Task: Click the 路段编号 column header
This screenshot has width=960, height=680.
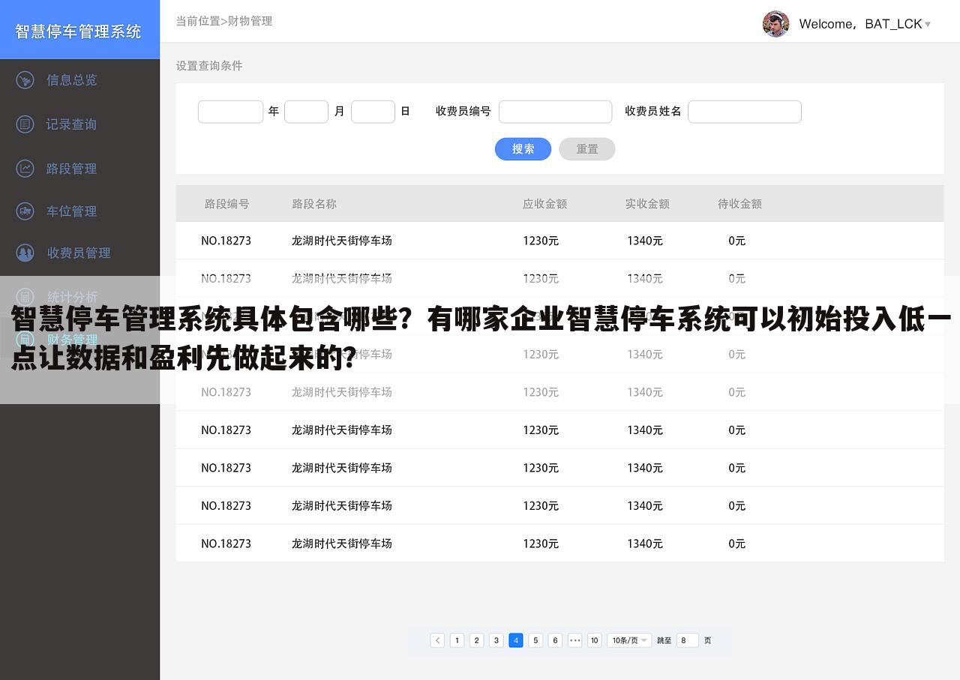Action: click(227, 203)
